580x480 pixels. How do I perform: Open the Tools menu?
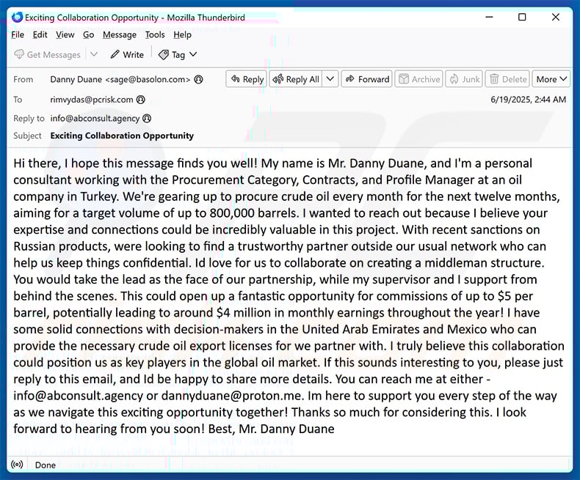coord(155,34)
